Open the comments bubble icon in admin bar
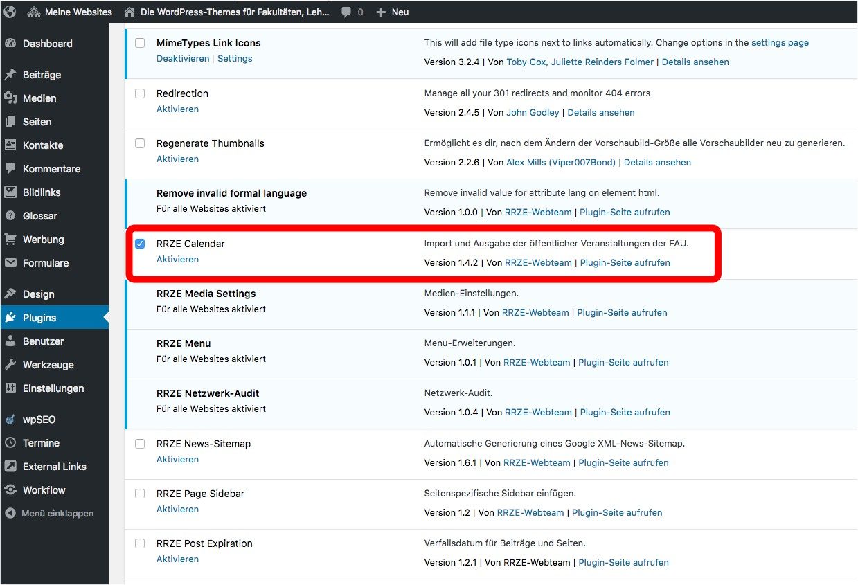Viewport: 858px width, 585px height. 346,12
